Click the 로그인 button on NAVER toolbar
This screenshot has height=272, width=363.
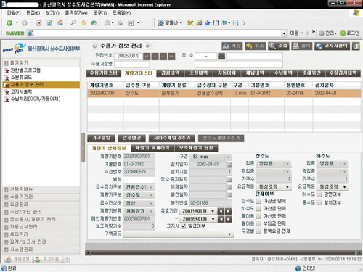[350, 33]
